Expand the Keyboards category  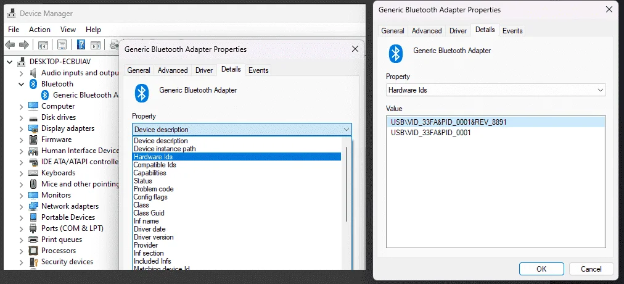[21, 173]
